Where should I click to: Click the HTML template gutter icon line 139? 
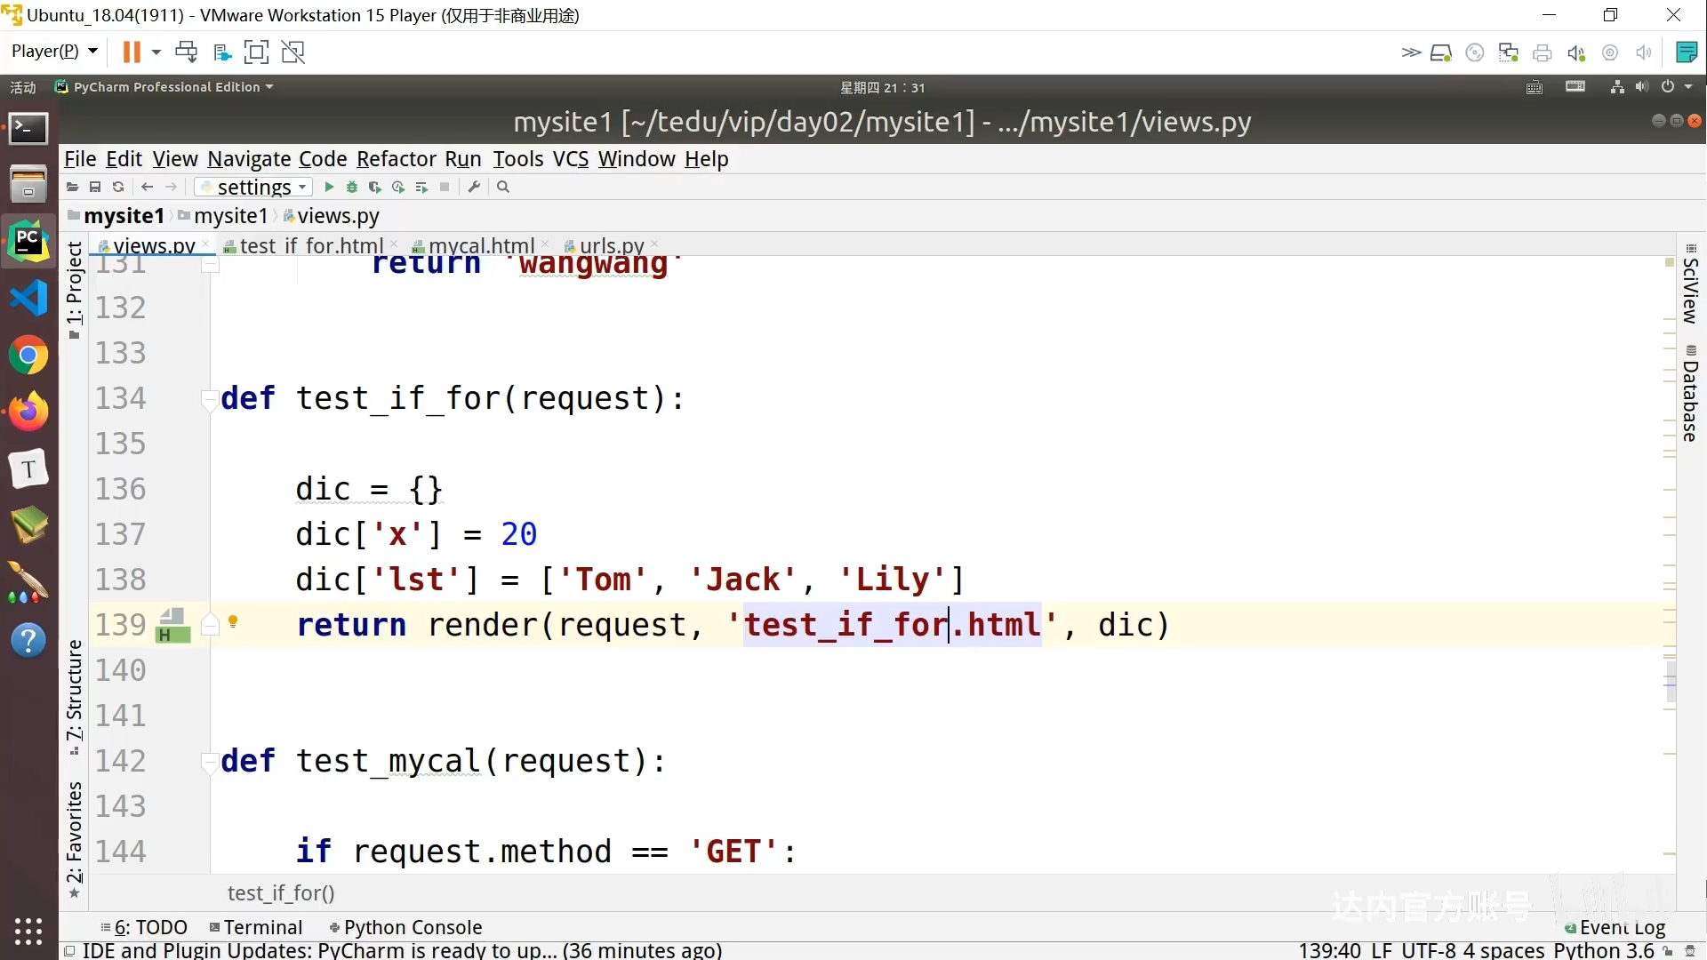tap(173, 626)
